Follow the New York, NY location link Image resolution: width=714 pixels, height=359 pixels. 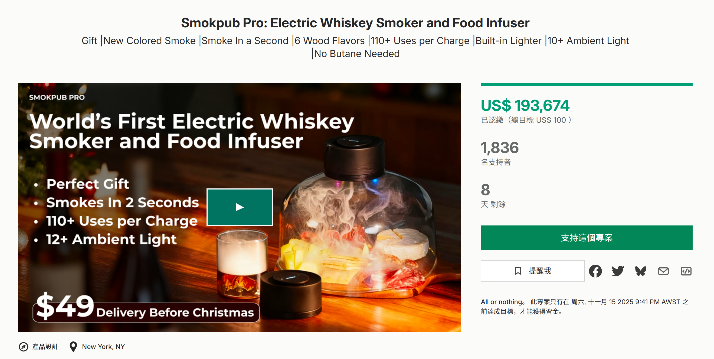103,347
